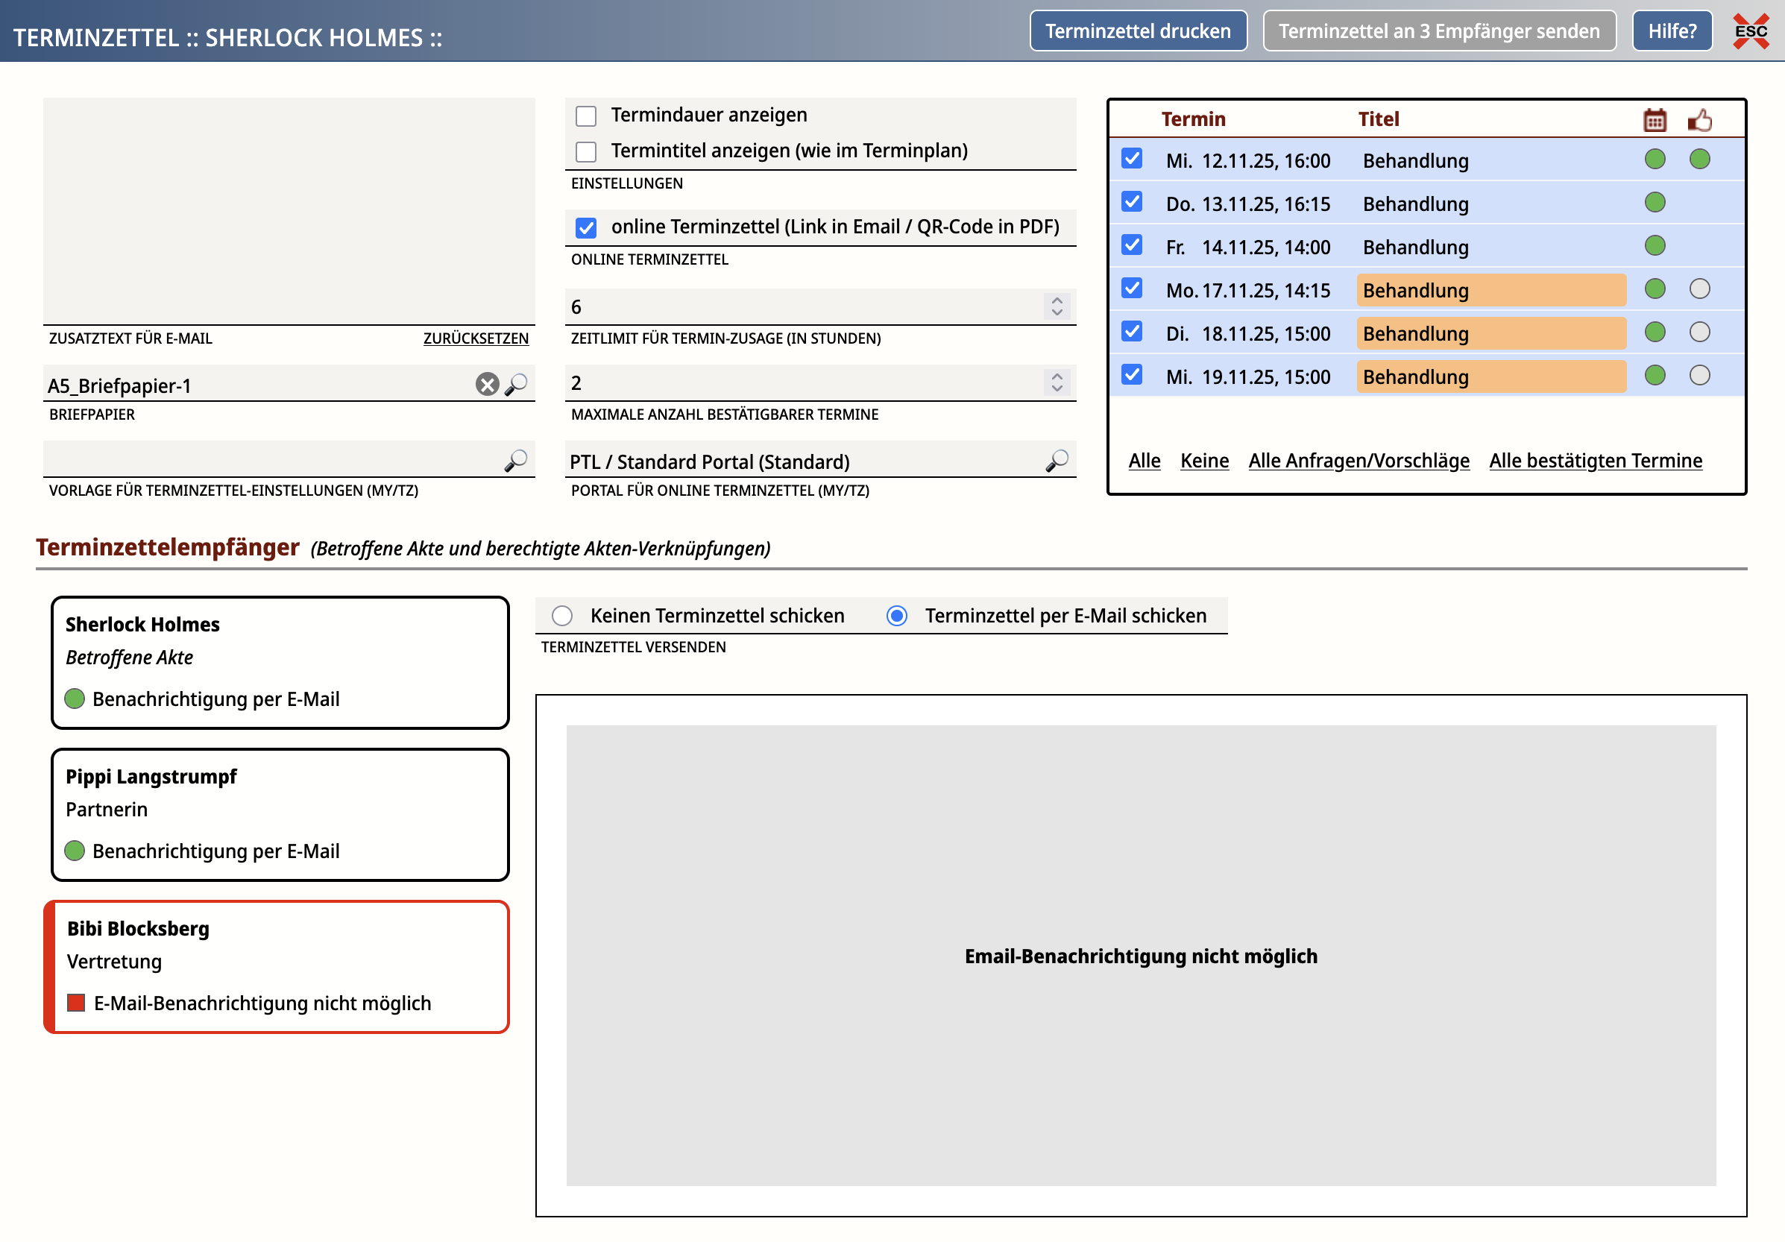
Task: Click the green confirmation dot for 12.11.25
Action: click(1699, 160)
